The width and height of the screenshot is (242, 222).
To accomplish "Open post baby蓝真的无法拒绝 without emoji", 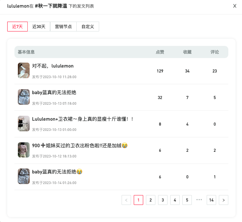I will click(54, 93).
